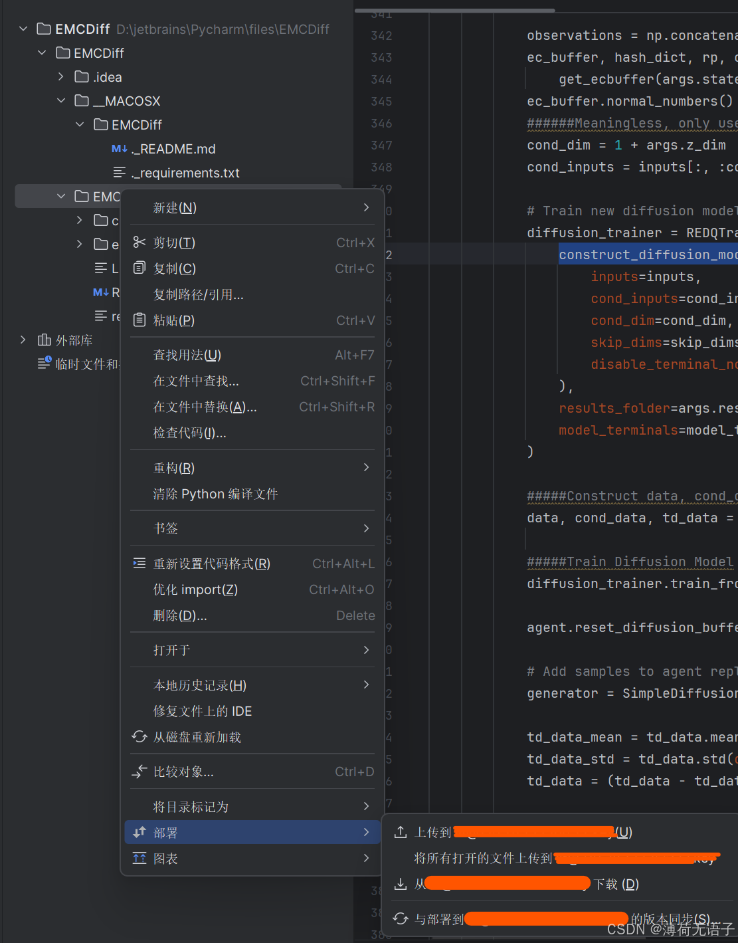Choose 从磁盘重新加载
This screenshot has width=738, height=943.
(x=252, y=737)
